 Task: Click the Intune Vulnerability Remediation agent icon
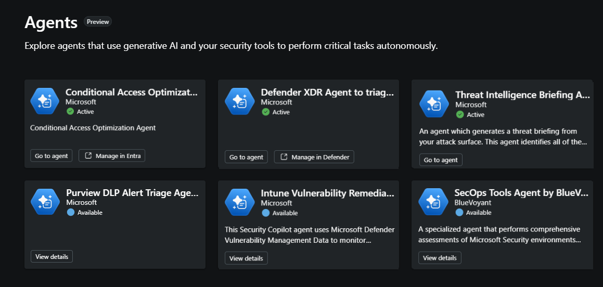[239, 202]
